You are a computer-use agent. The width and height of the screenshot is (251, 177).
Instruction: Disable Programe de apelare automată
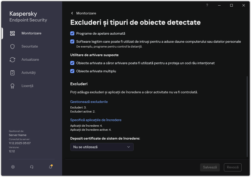72,33
